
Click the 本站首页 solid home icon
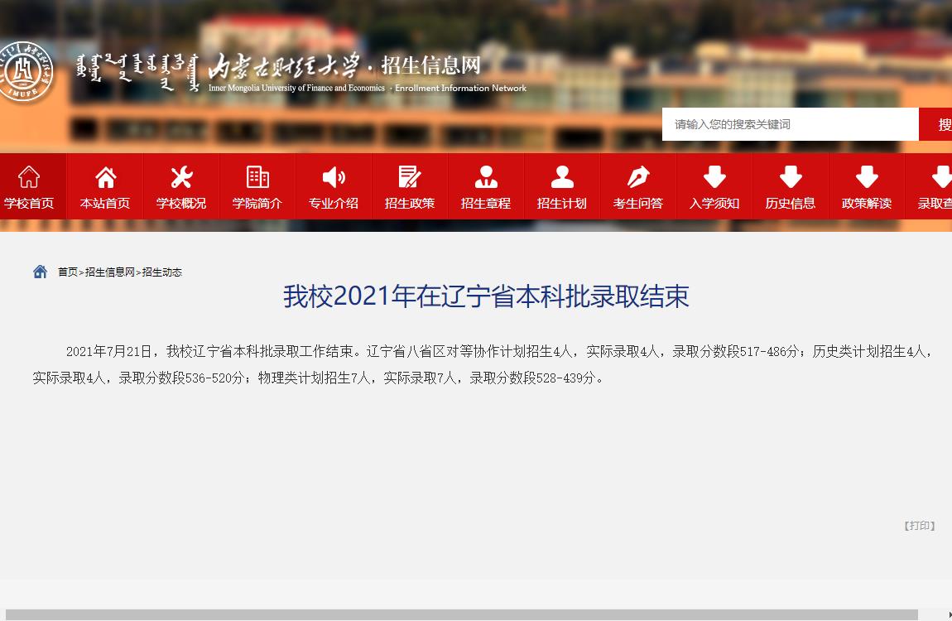point(105,177)
